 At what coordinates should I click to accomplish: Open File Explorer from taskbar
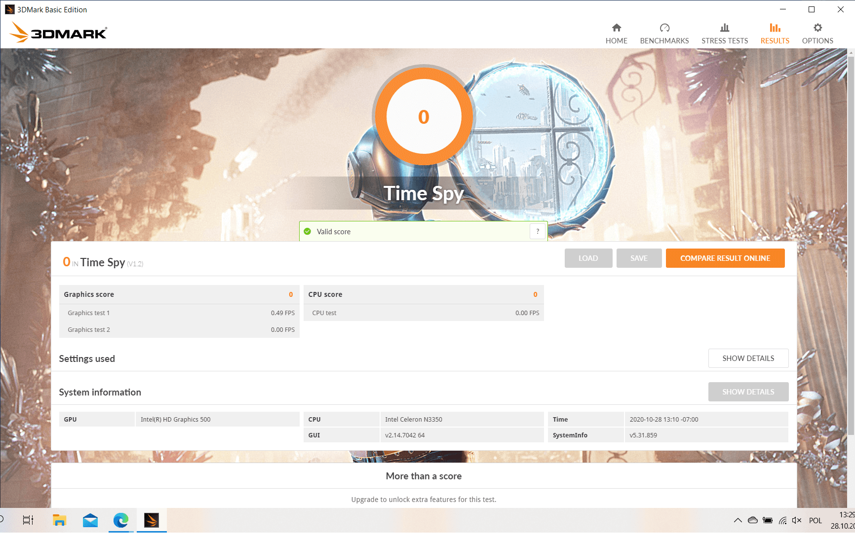tap(59, 520)
